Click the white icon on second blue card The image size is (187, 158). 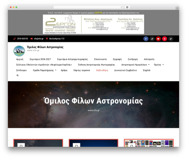coord(76,145)
